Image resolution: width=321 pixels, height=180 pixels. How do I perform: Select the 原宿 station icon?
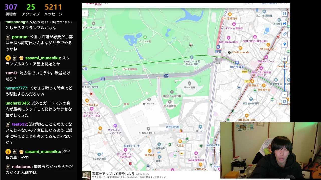coord(218,47)
